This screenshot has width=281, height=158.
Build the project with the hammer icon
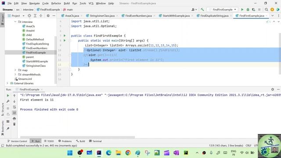pos(202,10)
